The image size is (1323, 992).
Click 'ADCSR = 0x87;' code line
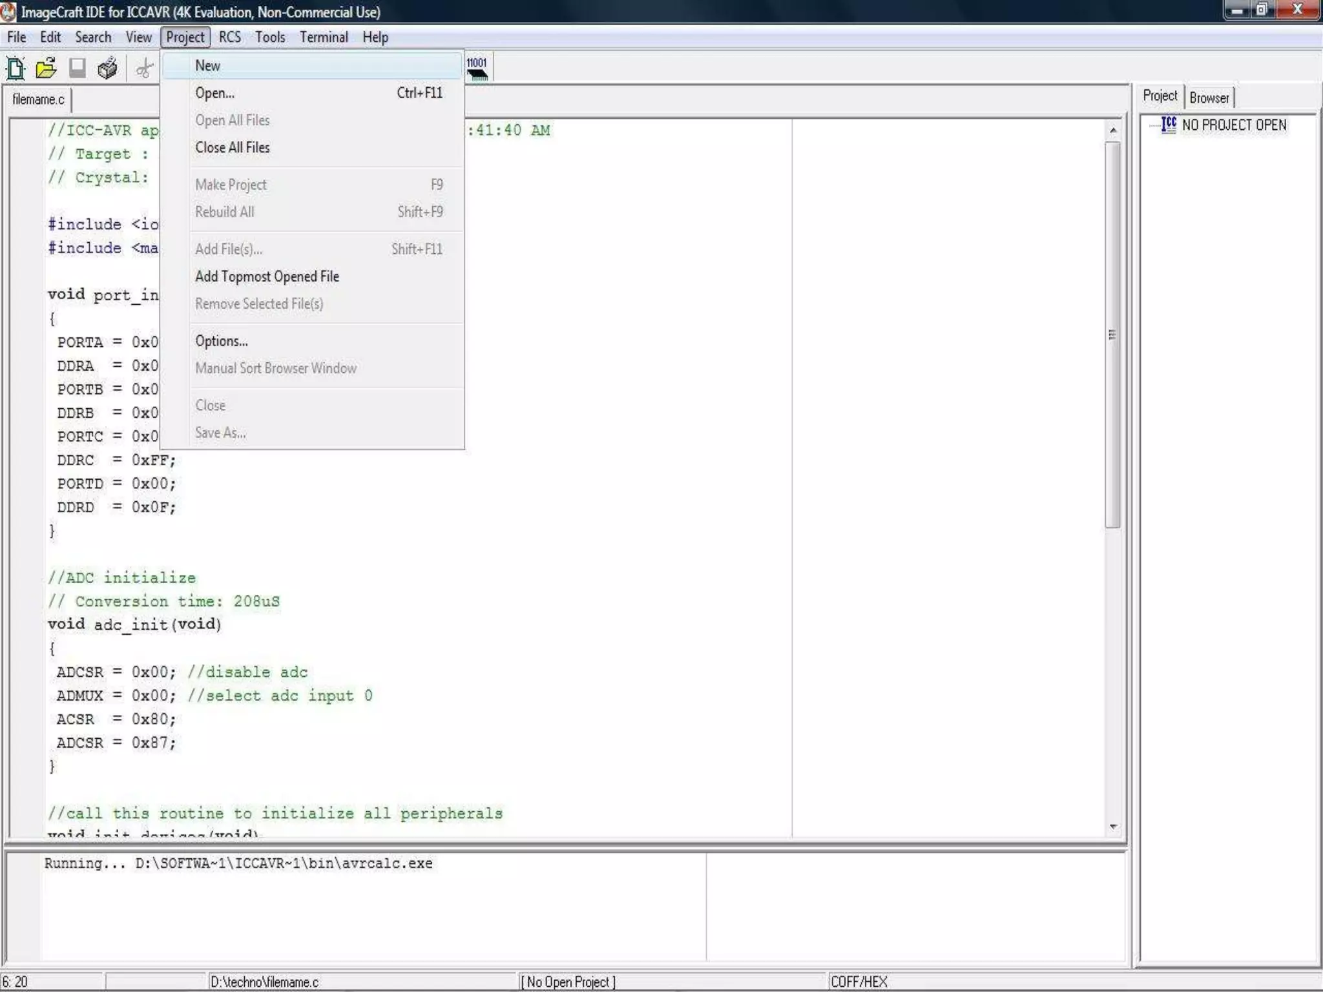[116, 743]
